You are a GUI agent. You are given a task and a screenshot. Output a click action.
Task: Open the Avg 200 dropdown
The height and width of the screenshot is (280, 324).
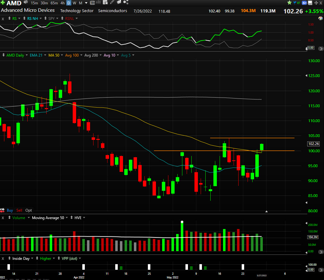tap(101, 55)
